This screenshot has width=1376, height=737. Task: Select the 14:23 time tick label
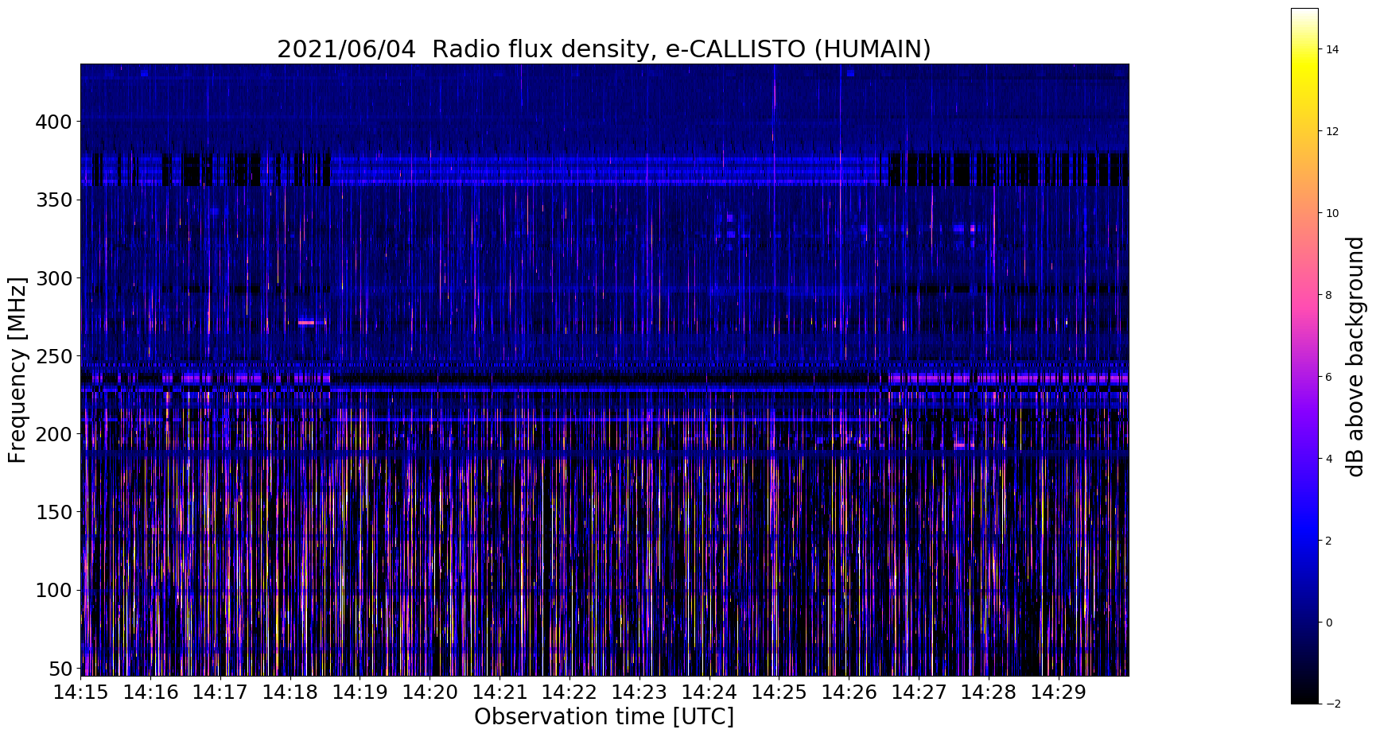point(639,692)
